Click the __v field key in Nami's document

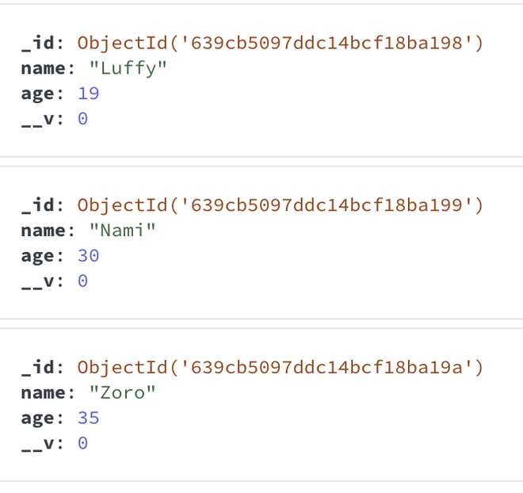coord(37,281)
